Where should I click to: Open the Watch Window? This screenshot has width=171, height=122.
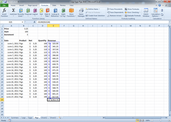146,12
